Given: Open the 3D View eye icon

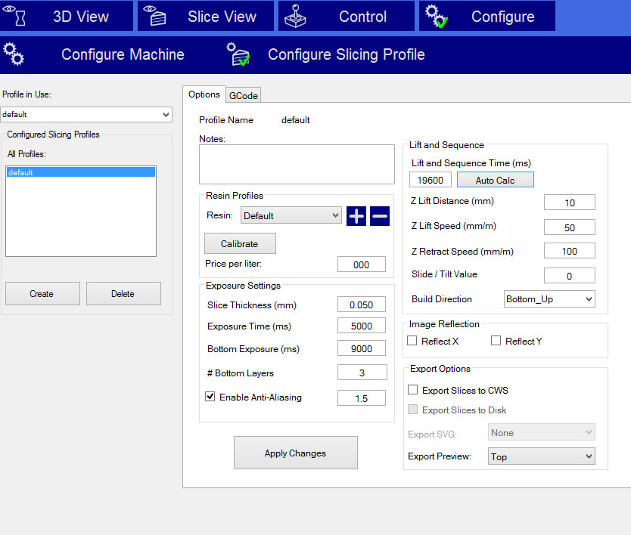Looking at the screenshot, I should [x=15, y=16].
